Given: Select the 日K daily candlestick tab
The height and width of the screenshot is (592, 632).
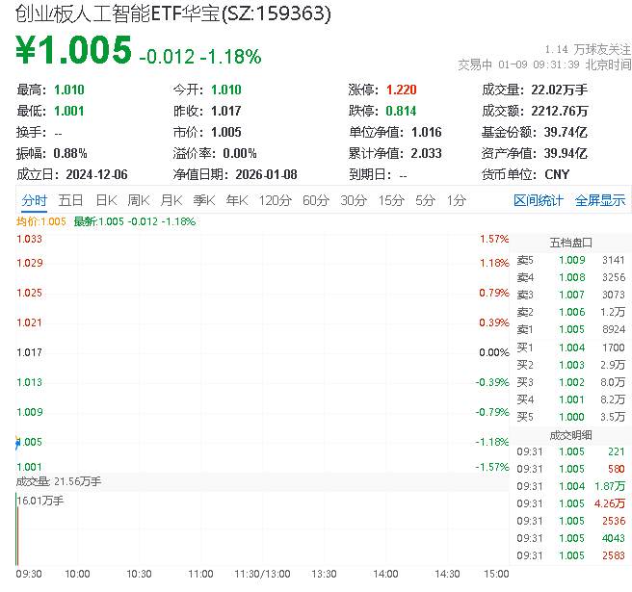Looking at the screenshot, I should 106,200.
